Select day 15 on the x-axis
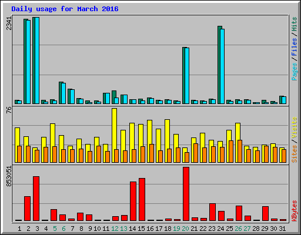301x235 pixels. pos(141,229)
